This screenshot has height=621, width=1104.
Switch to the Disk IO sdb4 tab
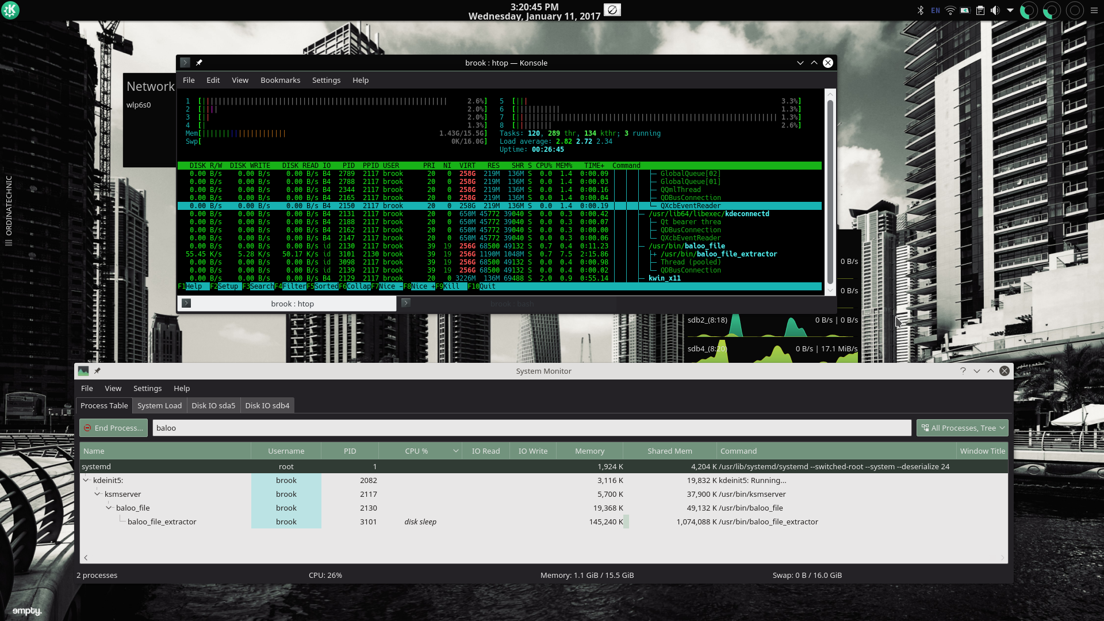(x=267, y=405)
